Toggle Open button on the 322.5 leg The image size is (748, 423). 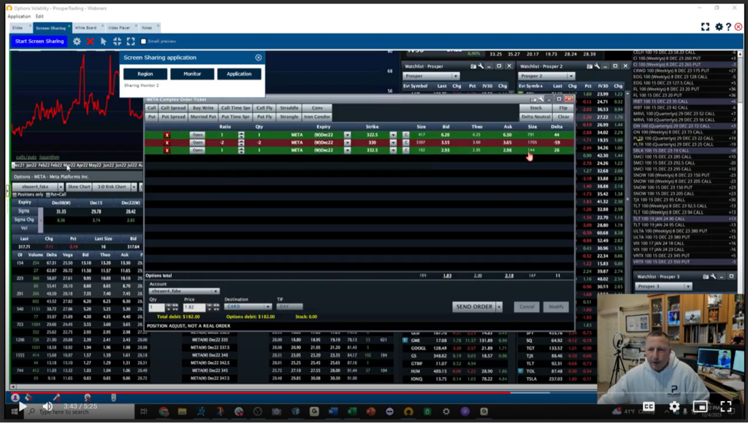coord(197,135)
